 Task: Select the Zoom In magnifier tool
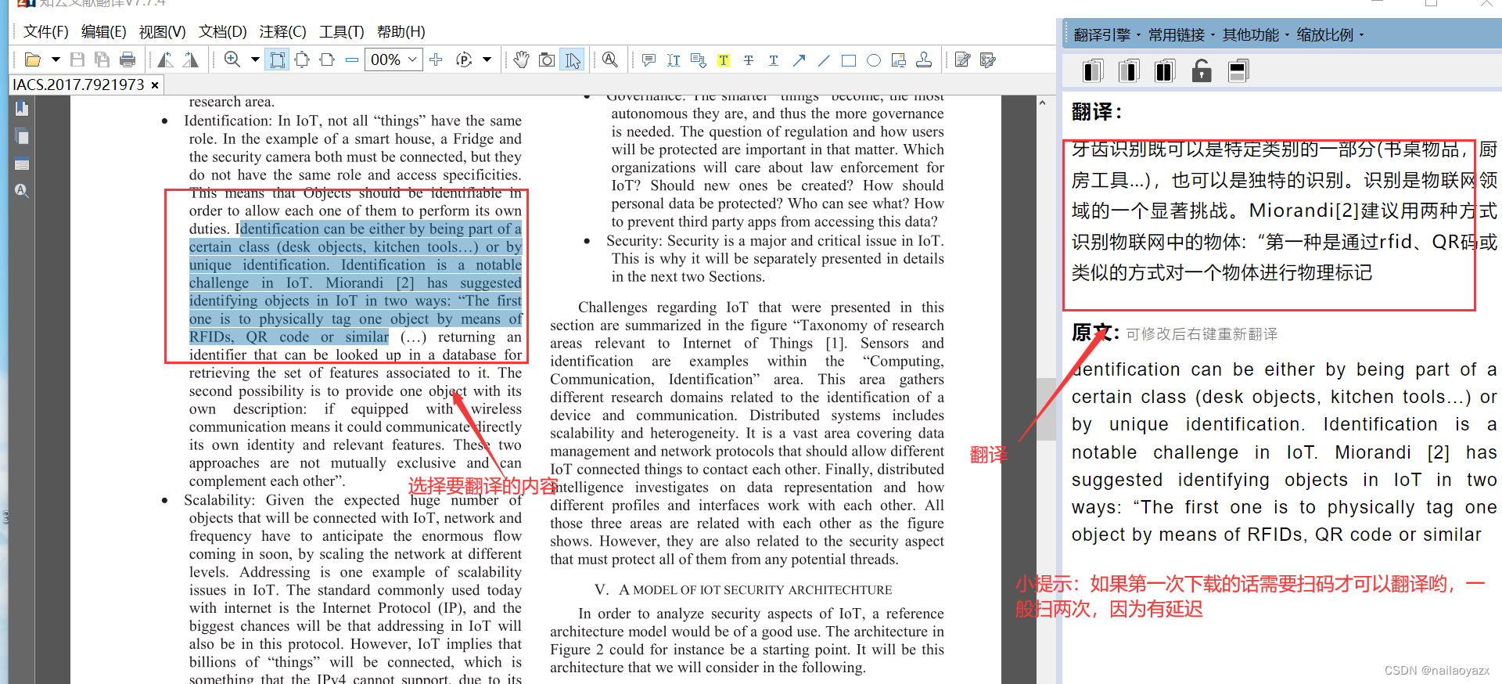pyautogui.click(x=232, y=59)
